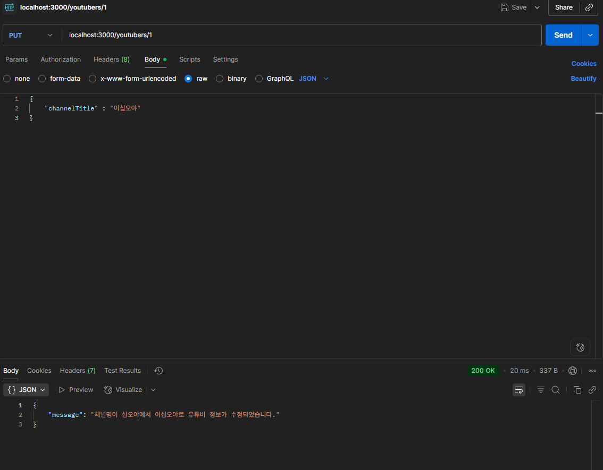Click the Share button
Viewport: 603px width, 470px height.
564,7
